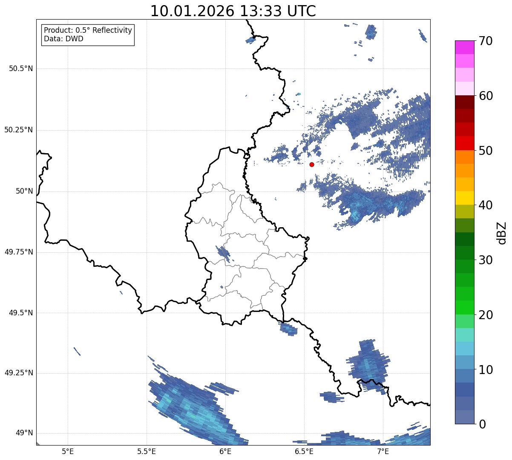
Task: Click the 49.5°N latitude label
Action: [21, 313]
